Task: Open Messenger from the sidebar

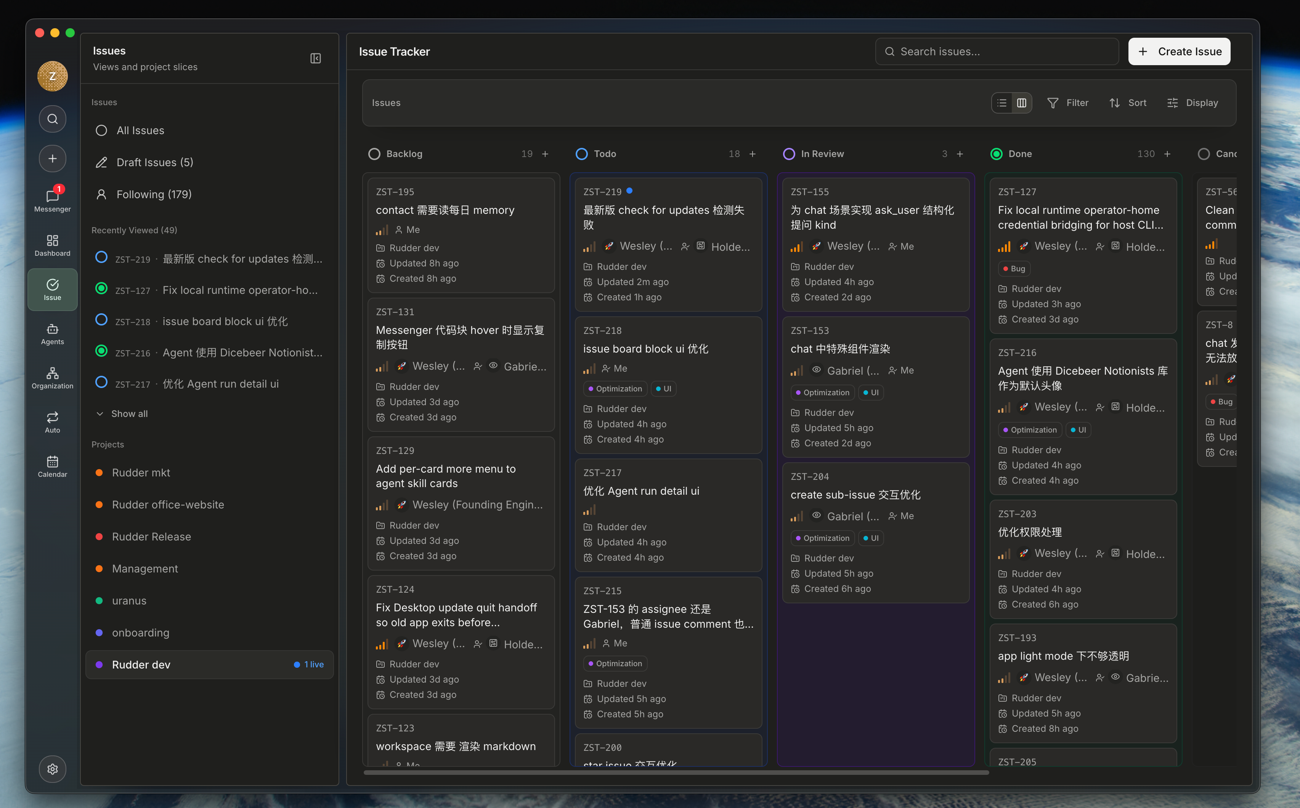Action: (x=52, y=200)
